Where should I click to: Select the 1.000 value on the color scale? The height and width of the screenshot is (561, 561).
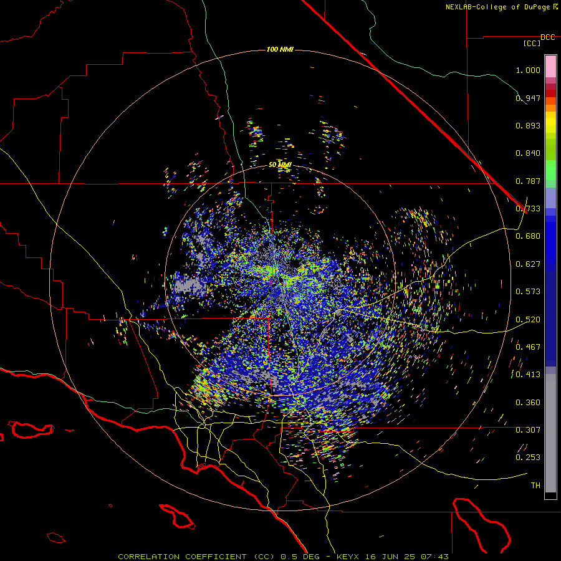[528, 70]
